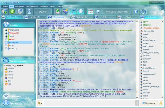Click the #homegate [33] channel info button
The image size is (165, 108).
(117, 12)
